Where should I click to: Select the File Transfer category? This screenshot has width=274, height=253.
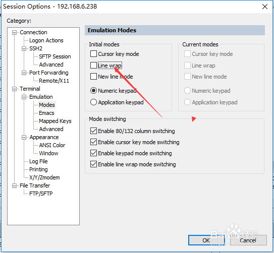coord(35,185)
